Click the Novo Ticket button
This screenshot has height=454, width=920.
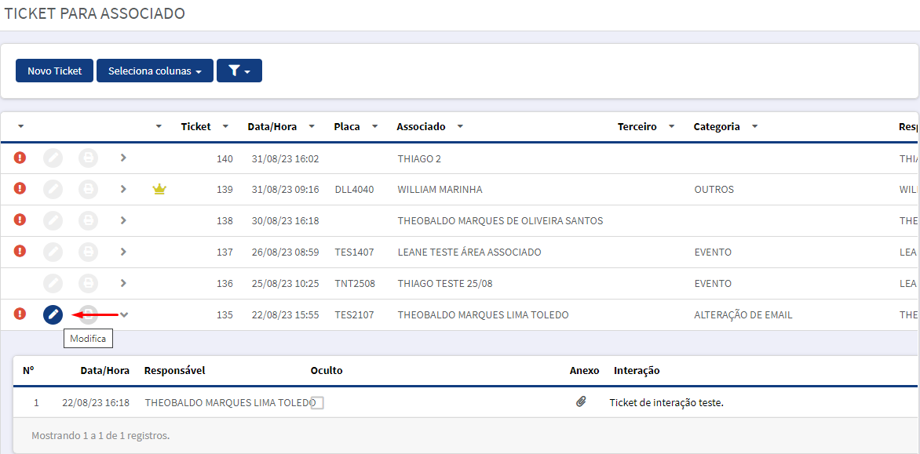55,71
